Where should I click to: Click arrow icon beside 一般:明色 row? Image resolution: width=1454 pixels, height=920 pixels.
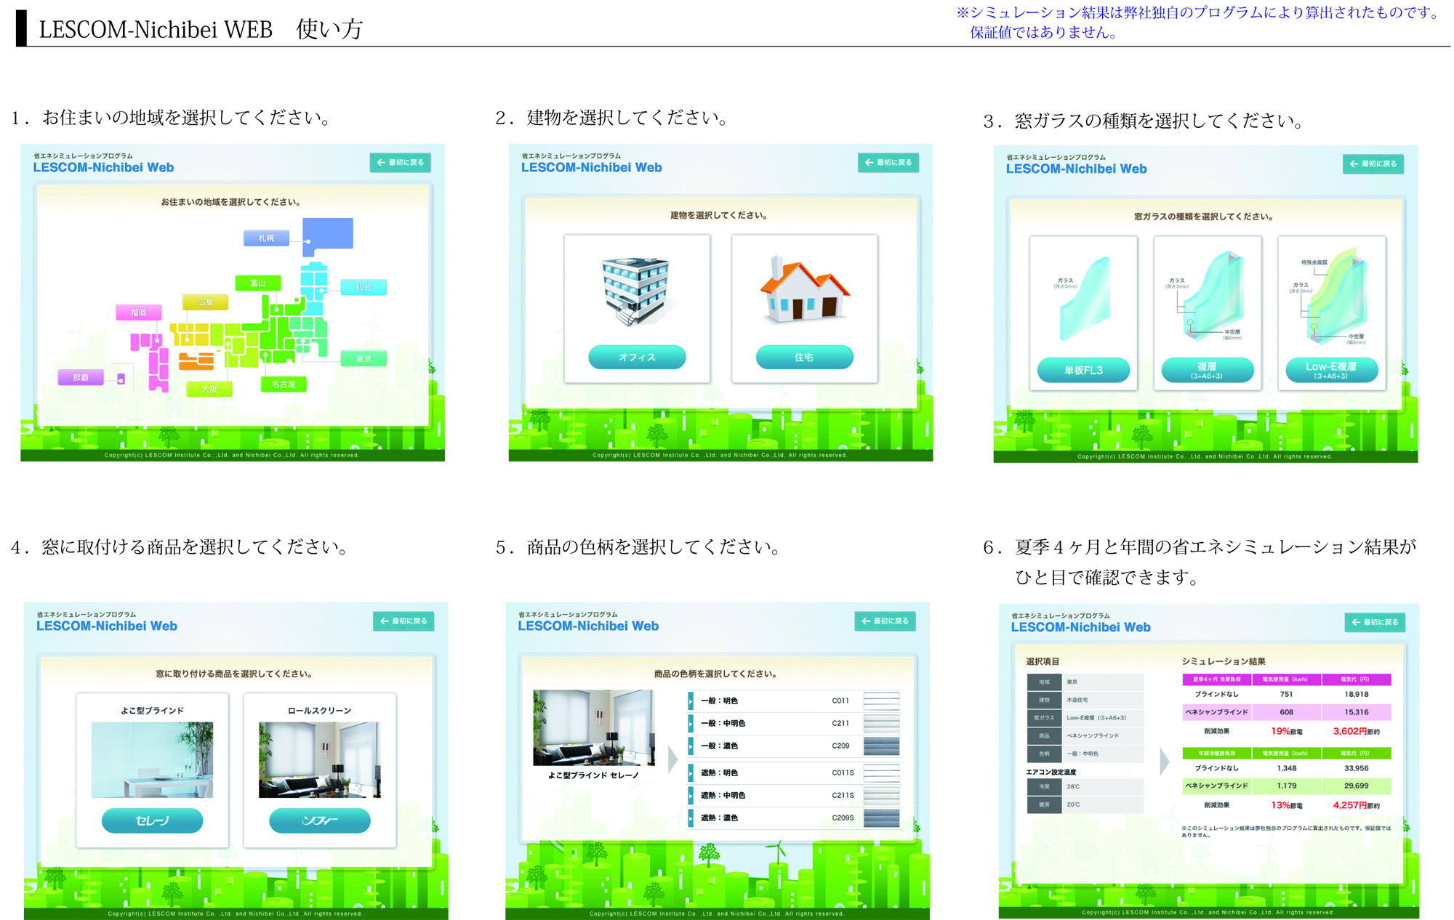691,701
